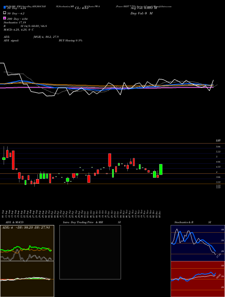
Task: Select the '50 Day = 4.2' legend text
Action: click(16, 13)
